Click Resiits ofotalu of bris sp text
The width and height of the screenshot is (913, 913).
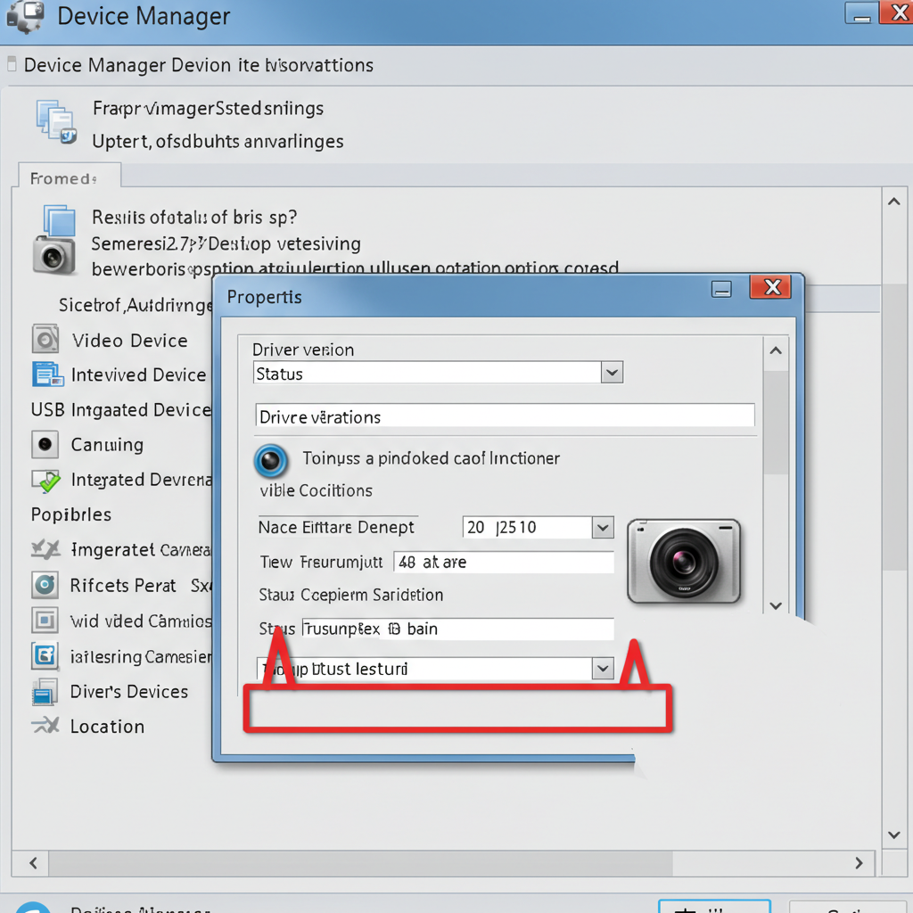click(194, 218)
